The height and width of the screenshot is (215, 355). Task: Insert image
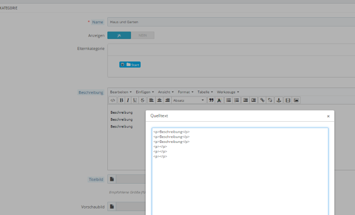pos(296,100)
